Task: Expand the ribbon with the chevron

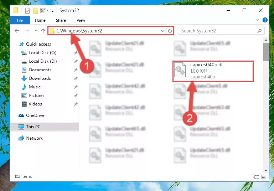Action: (x=257, y=20)
